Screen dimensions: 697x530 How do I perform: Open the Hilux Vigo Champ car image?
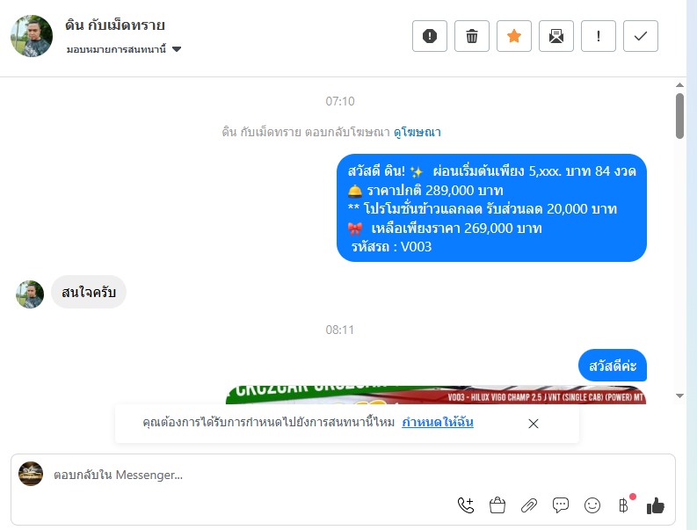[436, 396]
